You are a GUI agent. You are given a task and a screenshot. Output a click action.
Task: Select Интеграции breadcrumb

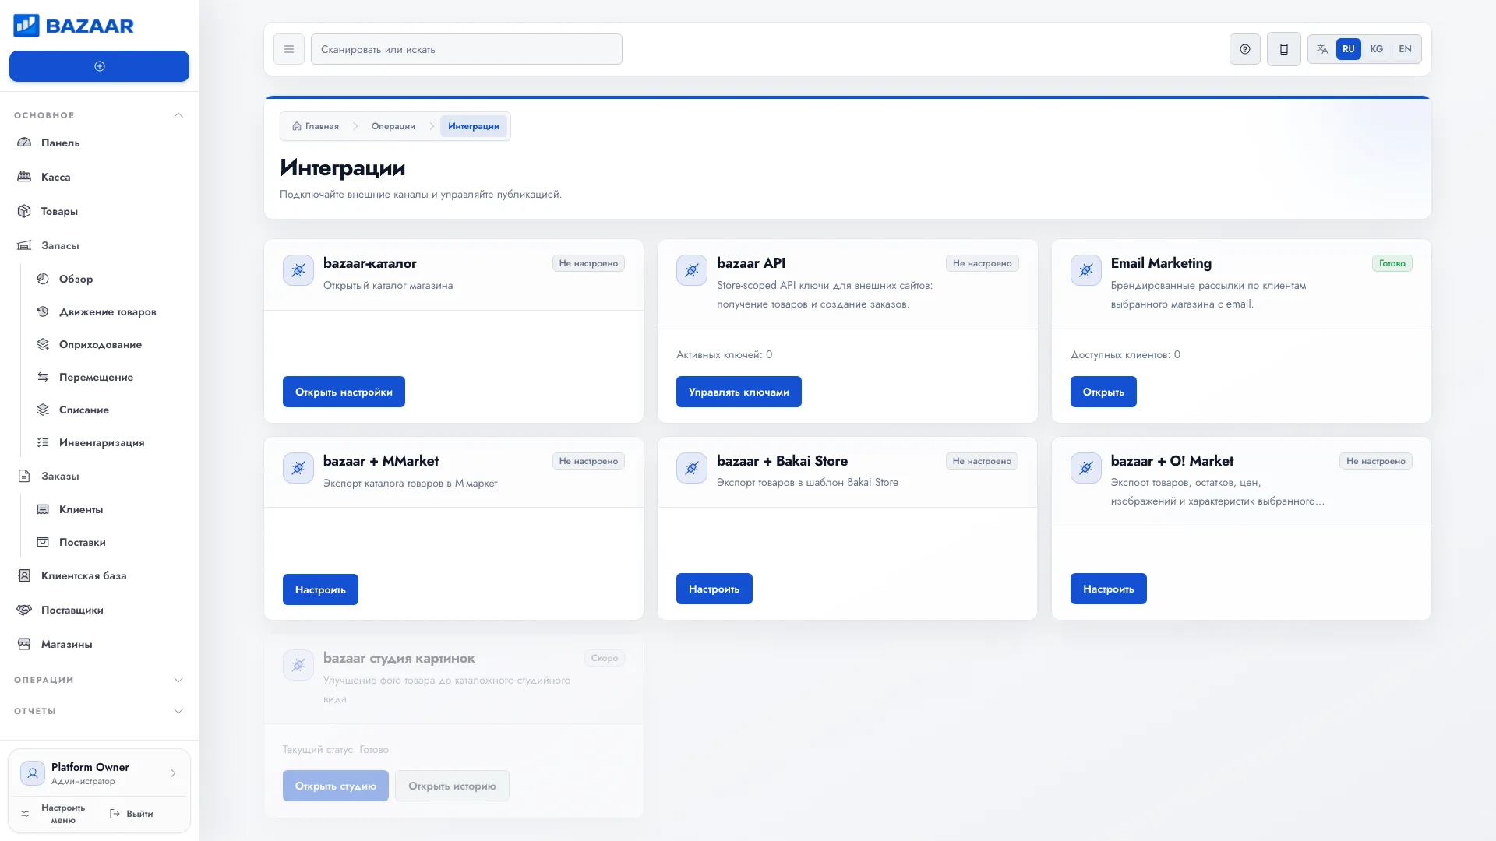[474, 126]
